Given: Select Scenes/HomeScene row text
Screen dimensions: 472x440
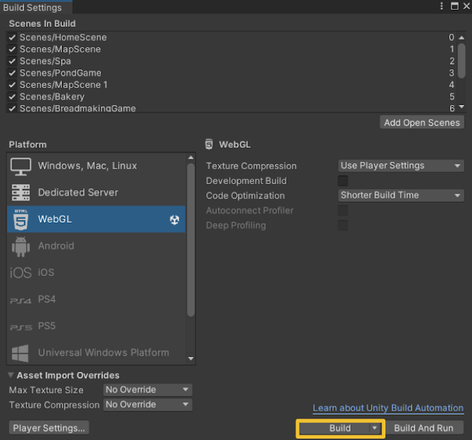Looking at the screenshot, I should 63,37.
